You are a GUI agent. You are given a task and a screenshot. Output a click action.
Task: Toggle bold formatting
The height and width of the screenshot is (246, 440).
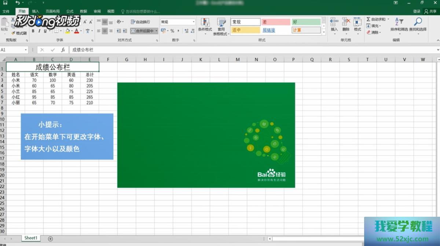click(x=33, y=31)
